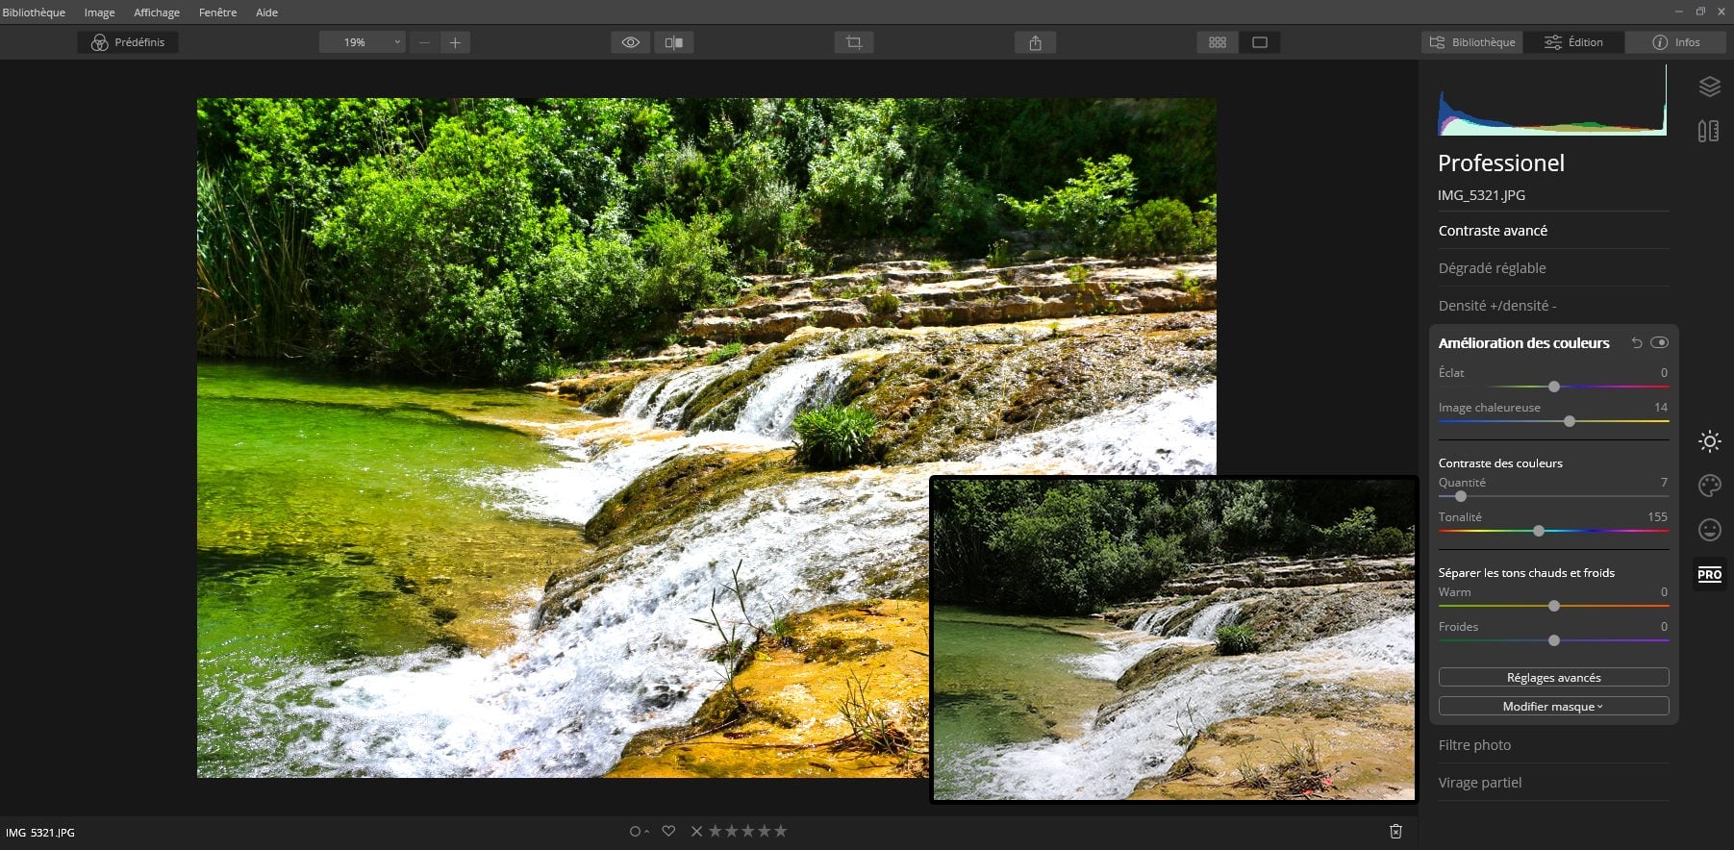Screen dimensions: 1734x850
Task: Rate the photo three stars
Action: (747, 831)
